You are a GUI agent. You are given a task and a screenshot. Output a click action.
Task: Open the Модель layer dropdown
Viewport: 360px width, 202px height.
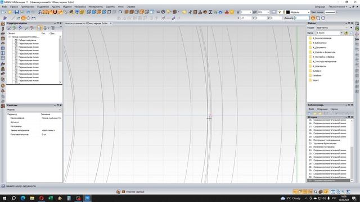pos(300,12)
